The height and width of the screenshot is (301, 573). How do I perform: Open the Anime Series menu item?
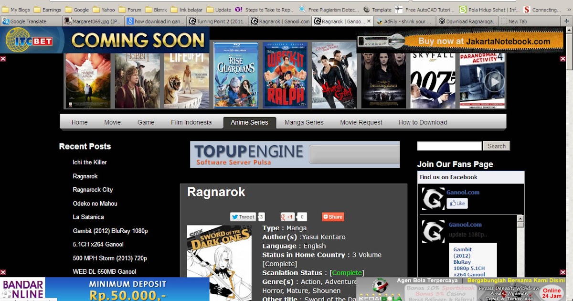(250, 122)
